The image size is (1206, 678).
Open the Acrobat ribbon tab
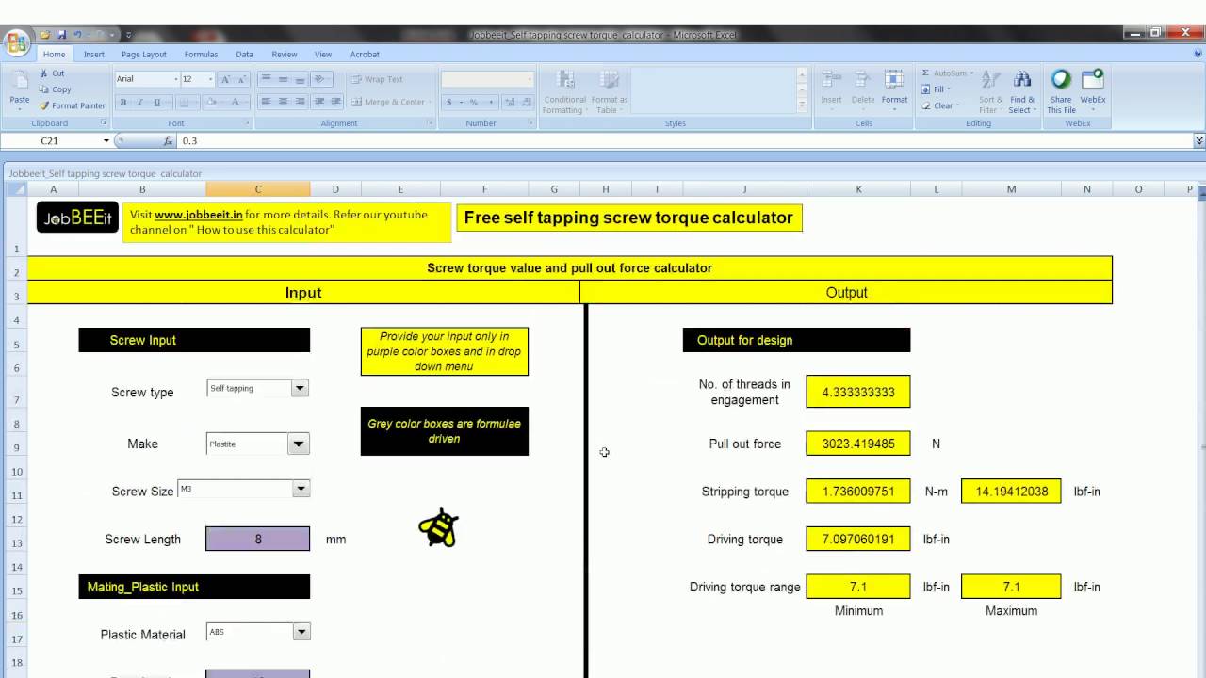tap(365, 55)
